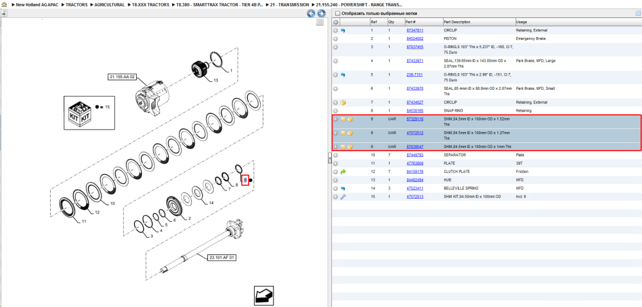Click the box icon on the CIRCLIP 87434027 row

point(343,103)
